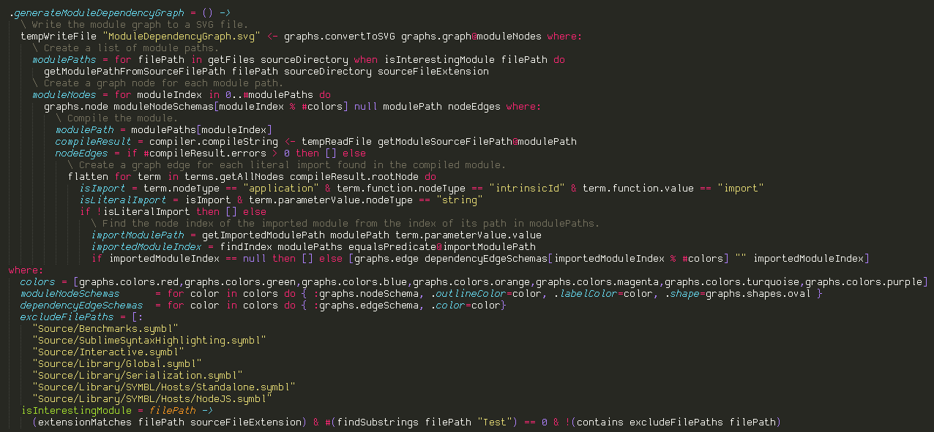Click the italic isLiteralImport definition name

123,200
